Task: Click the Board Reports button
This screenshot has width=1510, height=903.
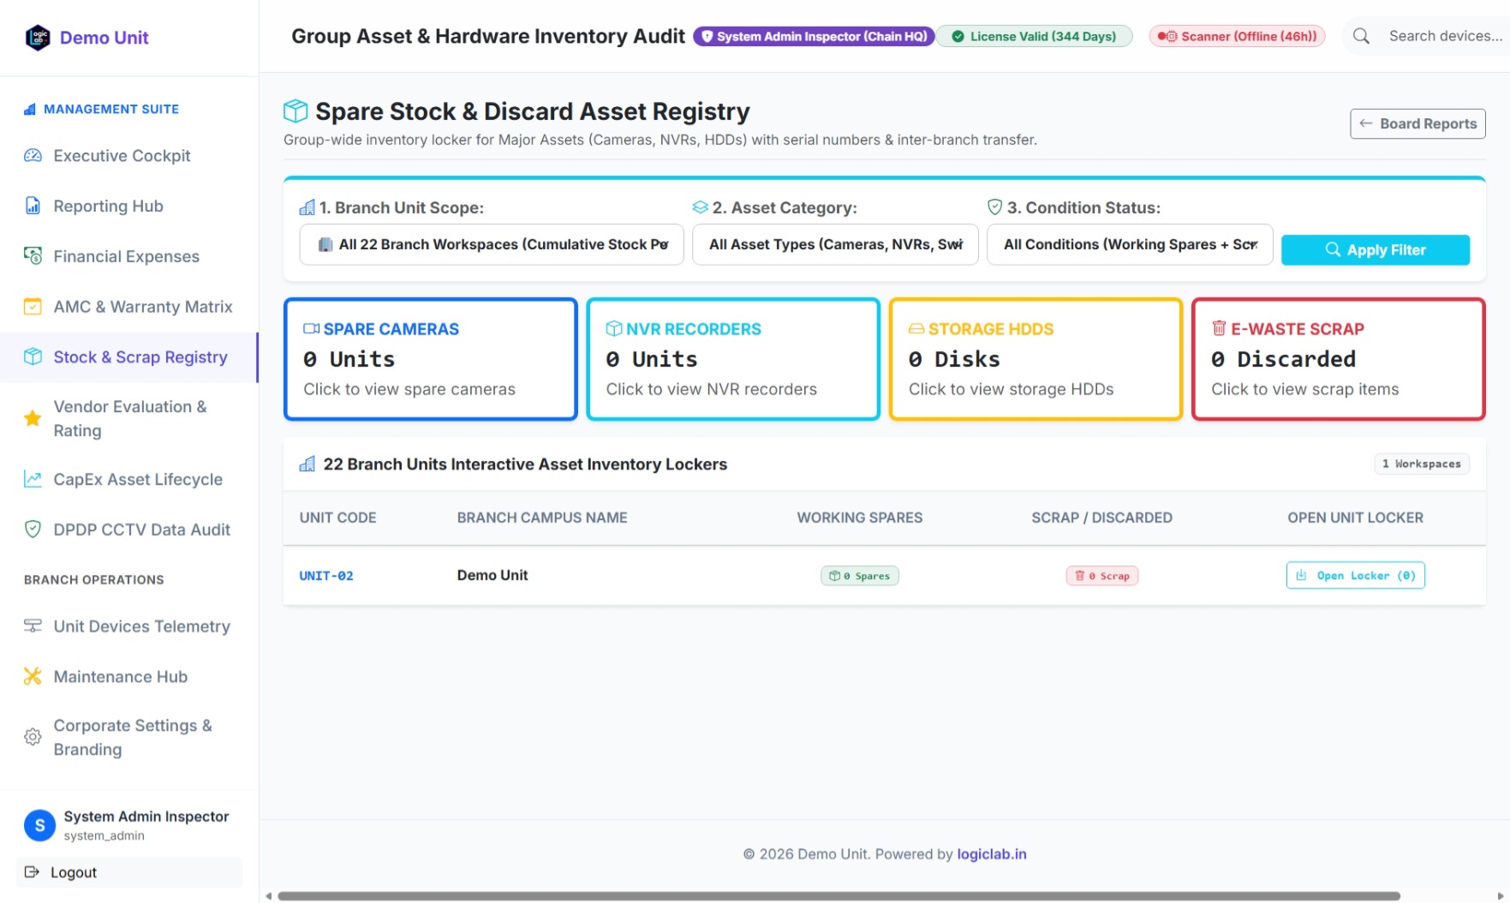Action: click(1417, 123)
